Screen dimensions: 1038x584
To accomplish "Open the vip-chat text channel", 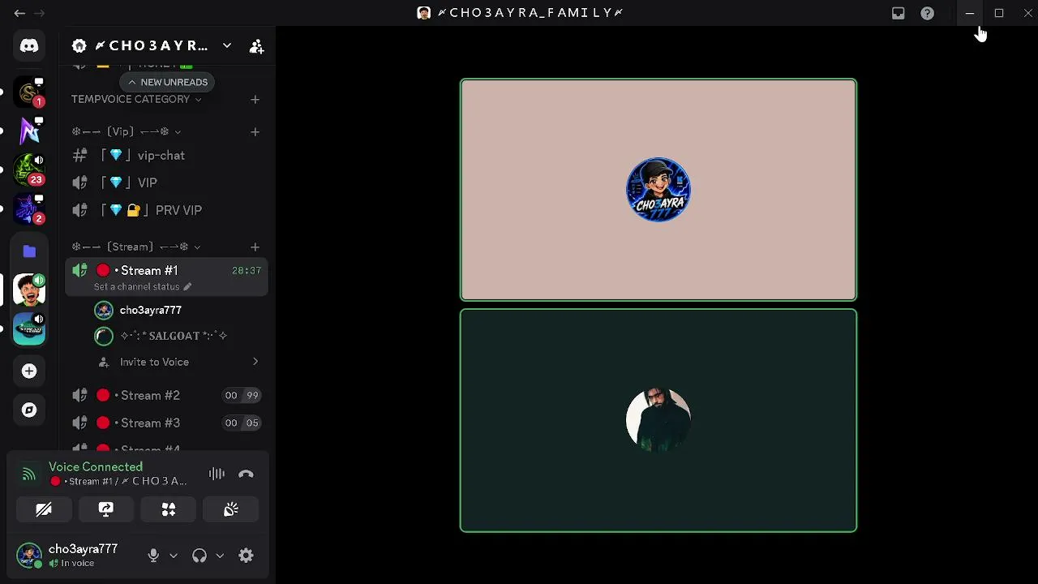I will coord(167,156).
